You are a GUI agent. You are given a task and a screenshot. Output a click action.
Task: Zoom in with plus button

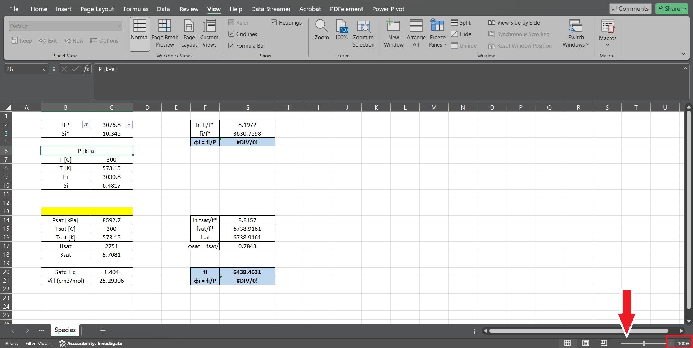pyautogui.click(x=670, y=343)
